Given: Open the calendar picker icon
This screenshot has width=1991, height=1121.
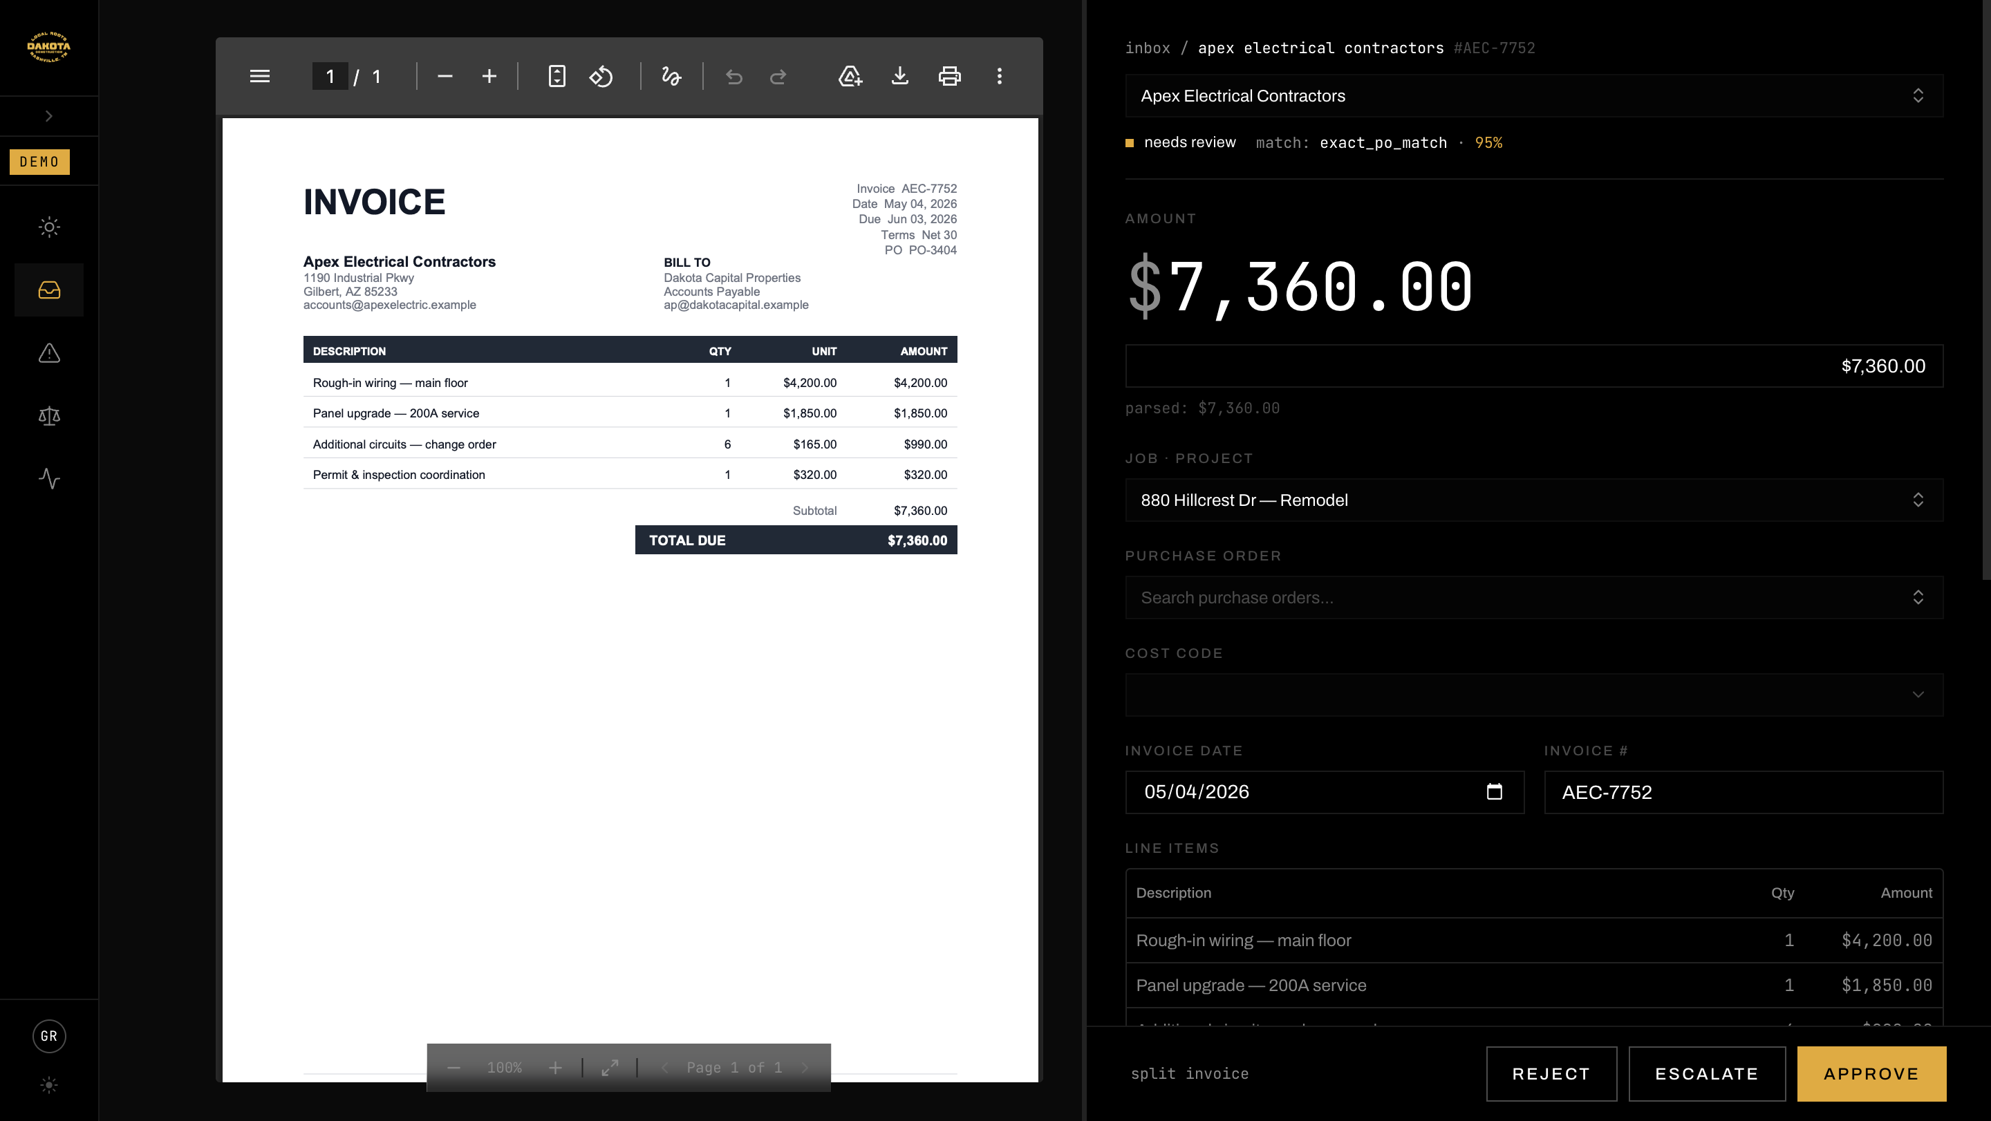Looking at the screenshot, I should point(1494,792).
